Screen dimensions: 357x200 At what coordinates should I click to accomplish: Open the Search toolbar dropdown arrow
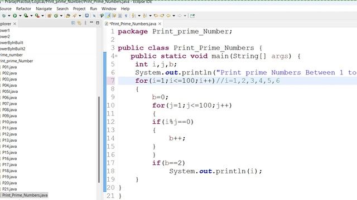click(80, 16)
